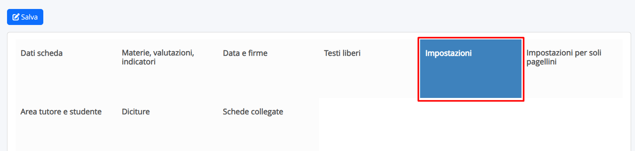Open the Schede collegate tab
This screenshot has height=151, width=635.
pos(268,124)
